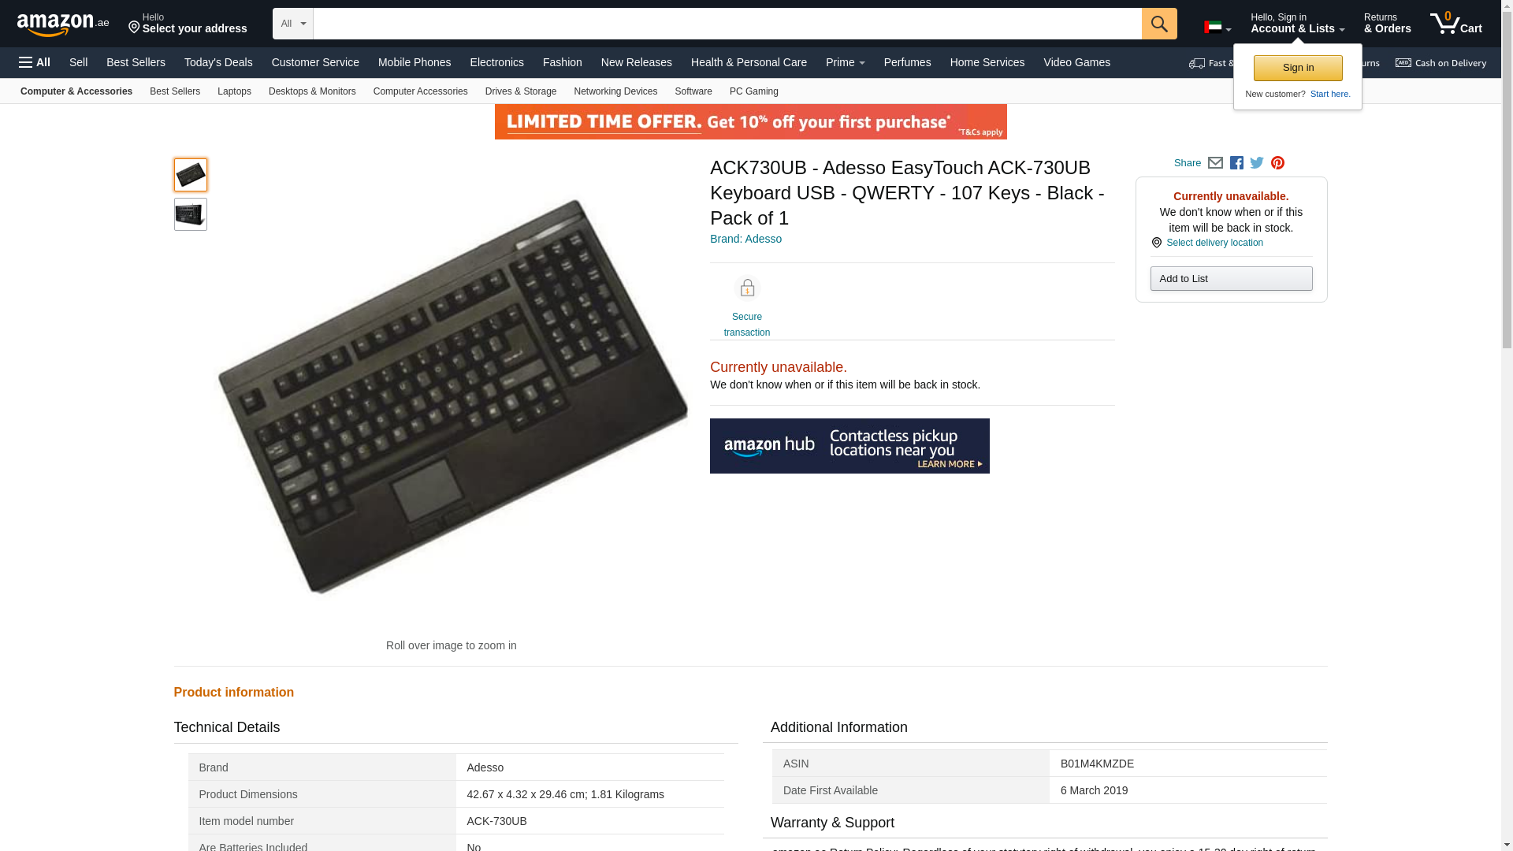Click the Amazon.ae logo
1513x851 pixels.
coord(63,24)
